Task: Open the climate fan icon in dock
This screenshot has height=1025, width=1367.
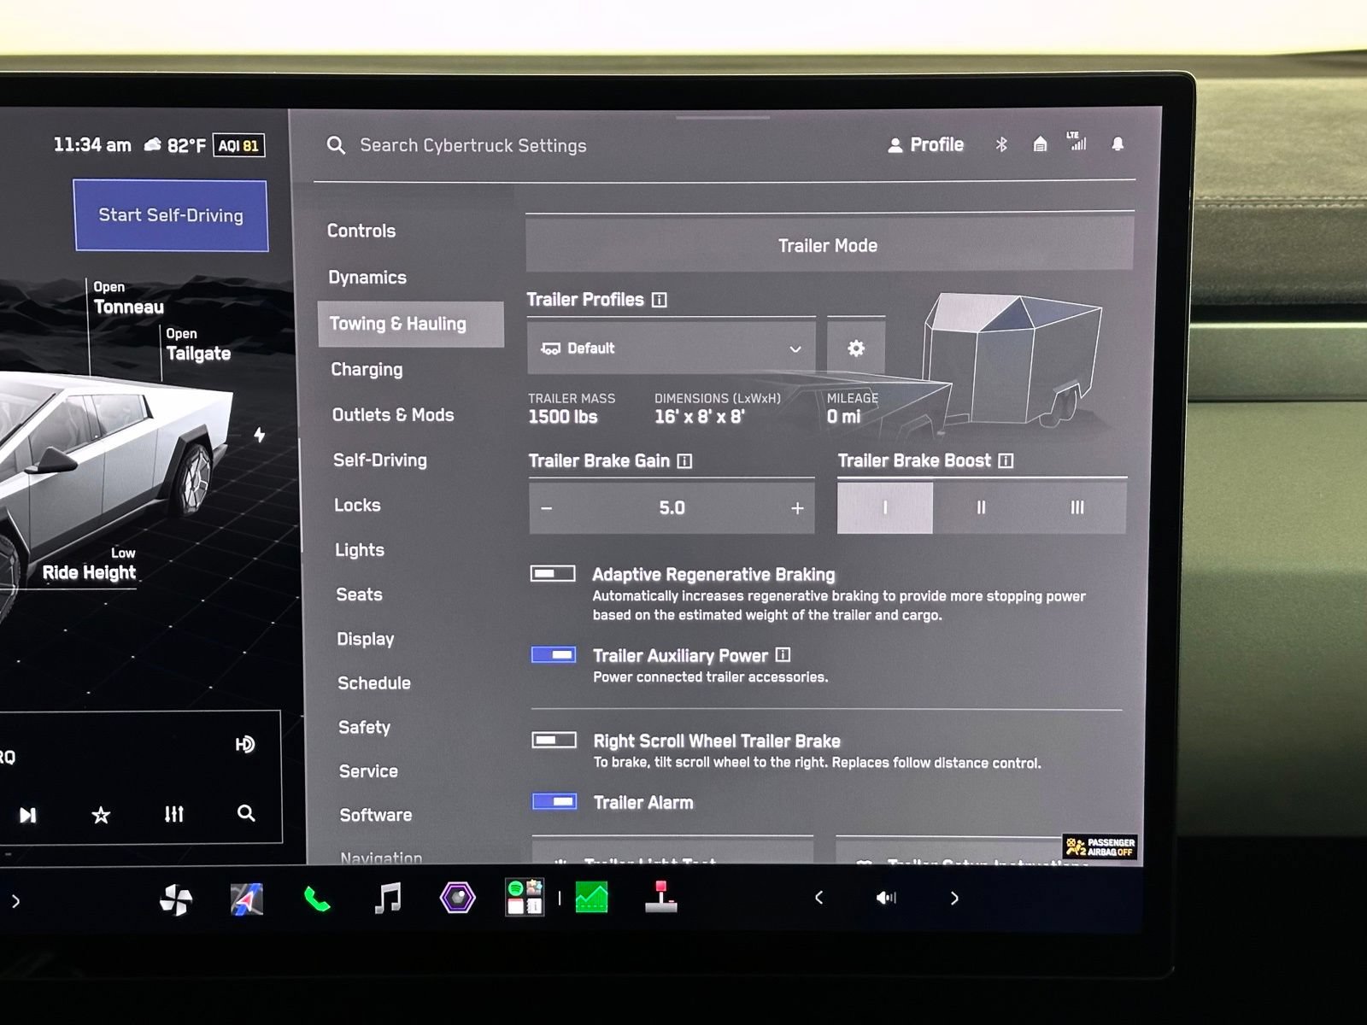Action: [176, 899]
